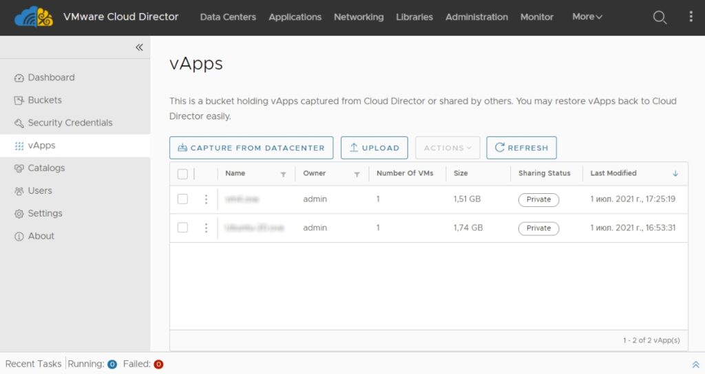Expand the More dropdown menu
Viewport: 705px width, 374px height.
tap(587, 16)
